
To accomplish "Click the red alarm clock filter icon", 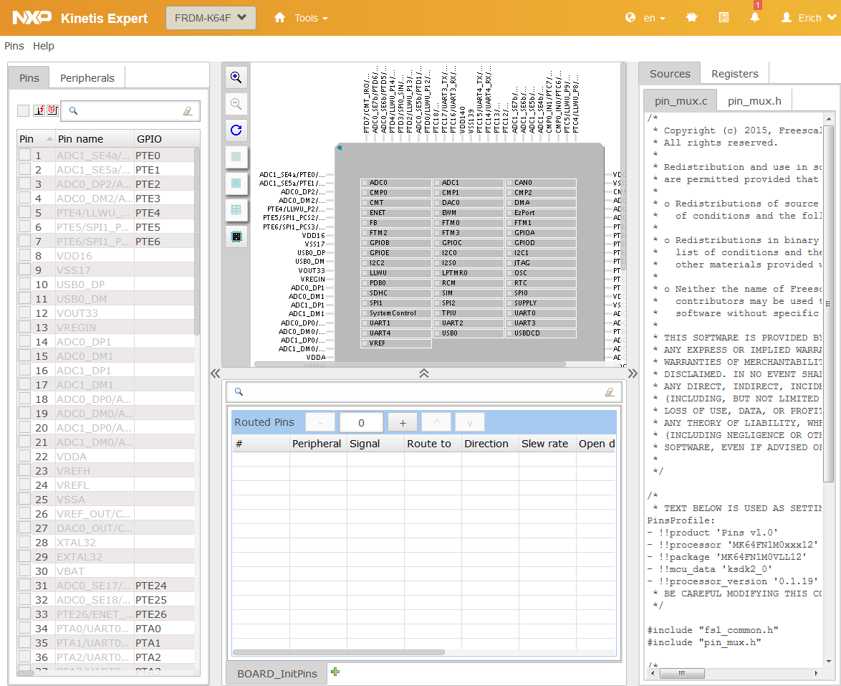I will 52,110.
